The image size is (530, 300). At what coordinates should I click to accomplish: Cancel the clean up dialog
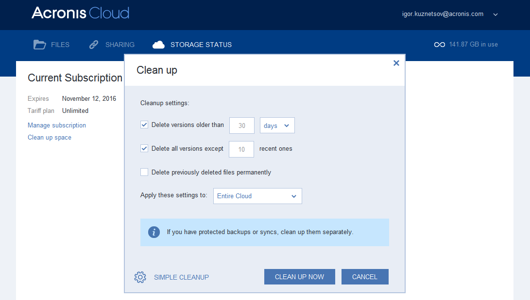365,277
